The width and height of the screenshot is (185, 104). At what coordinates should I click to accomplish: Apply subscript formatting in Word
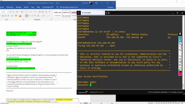point(5,16)
